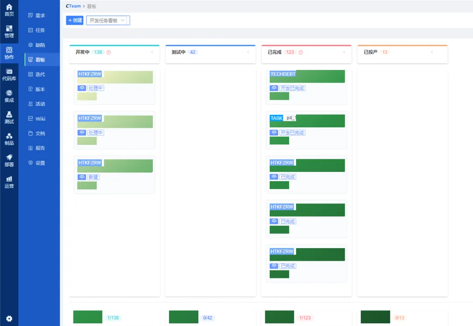Open 报告 reports in sidebar

tap(39, 148)
